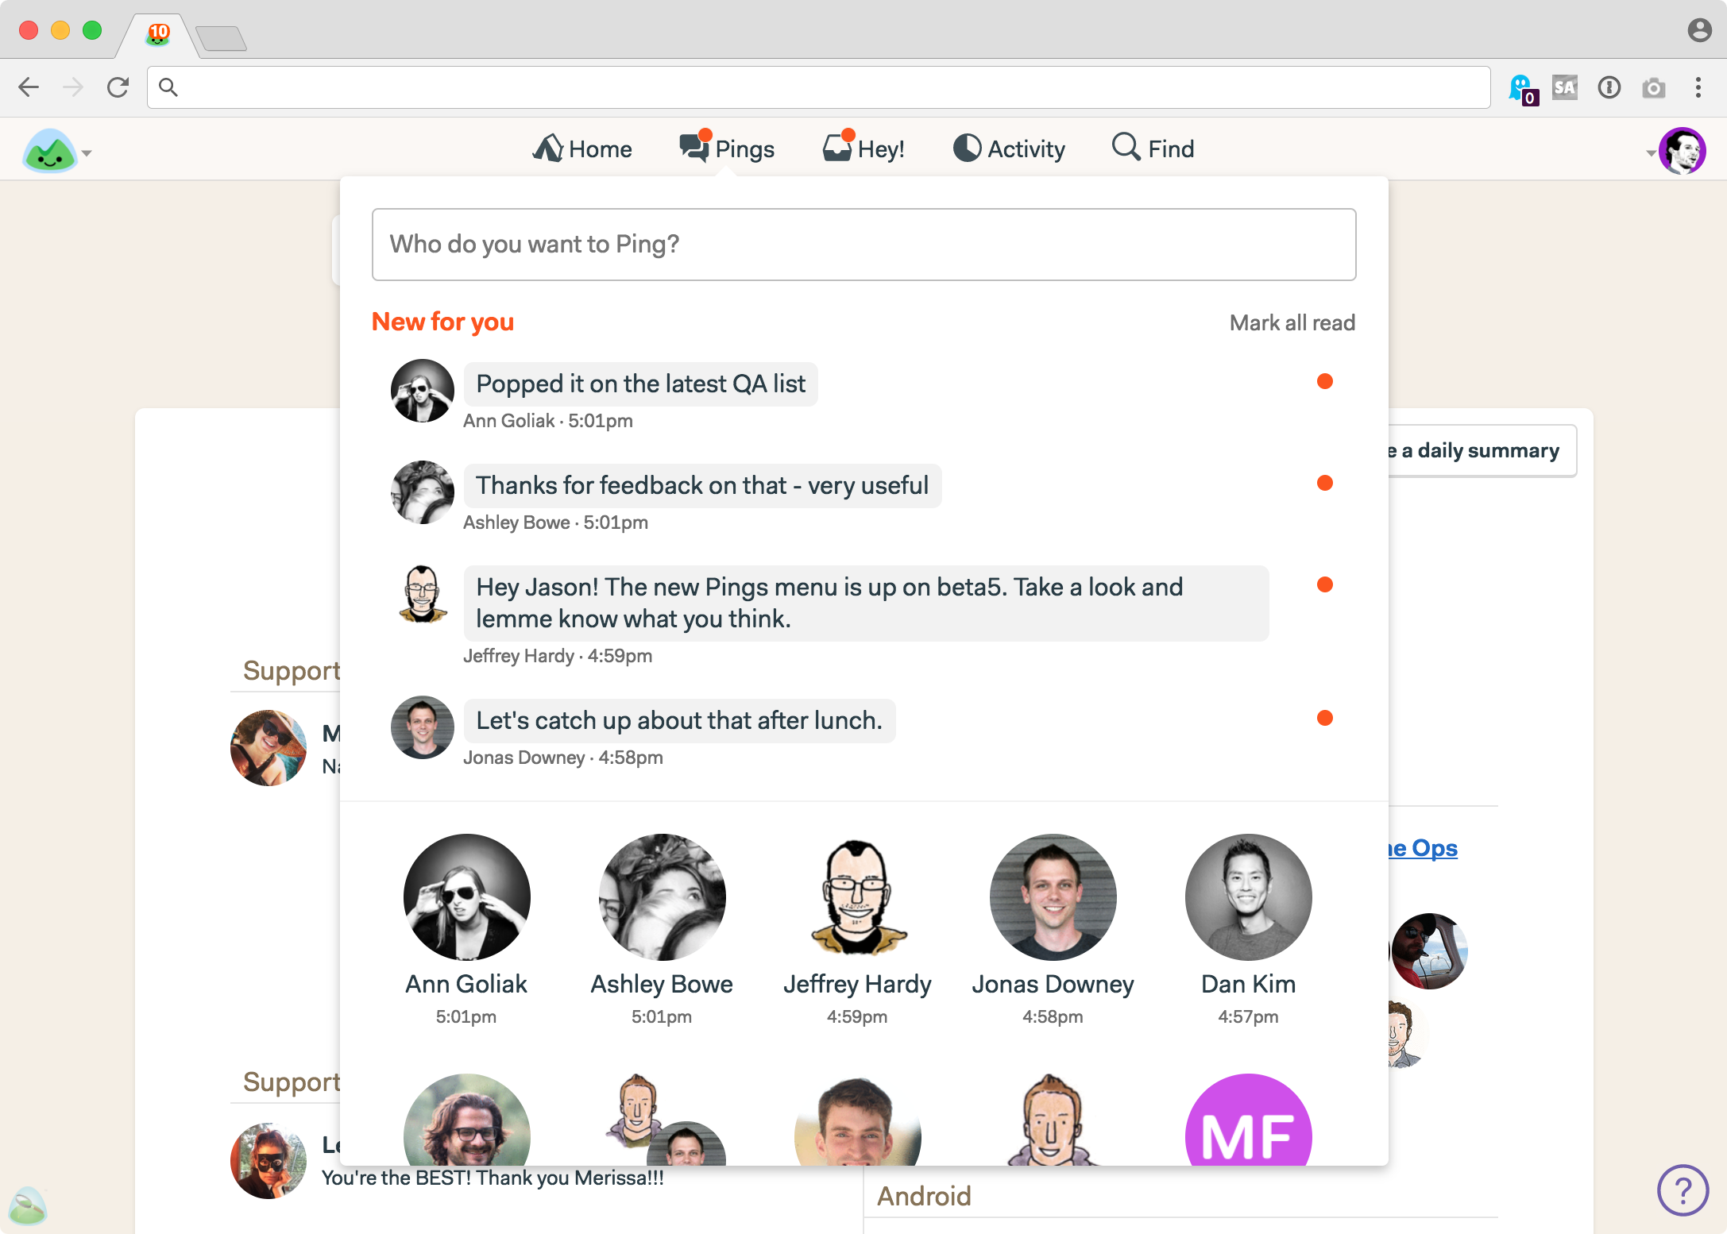1727x1234 pixels.
Task: Open the purple MF initials avatar
Action: [1248, 1121]
